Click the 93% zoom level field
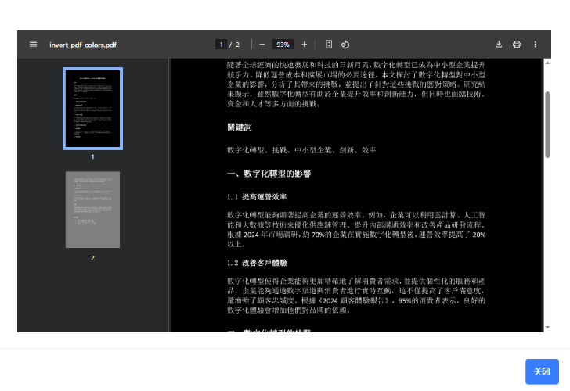Viewport: 570px width, 391px height. click(x=283, y=45)
